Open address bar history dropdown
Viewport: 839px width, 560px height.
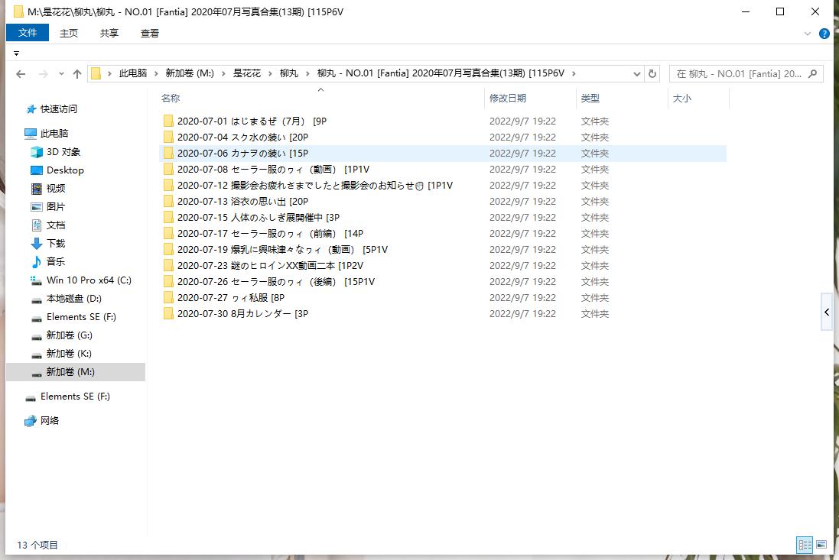pos(637,74)
